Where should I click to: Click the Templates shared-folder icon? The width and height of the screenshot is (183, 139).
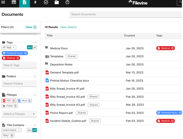click(47, 57)
